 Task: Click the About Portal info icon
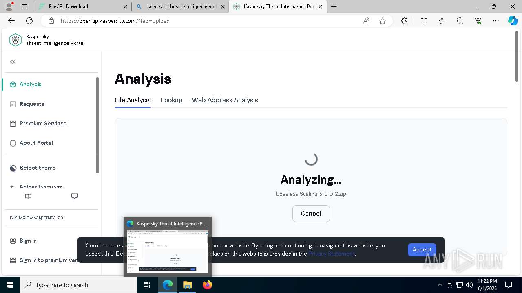[13, 143]
